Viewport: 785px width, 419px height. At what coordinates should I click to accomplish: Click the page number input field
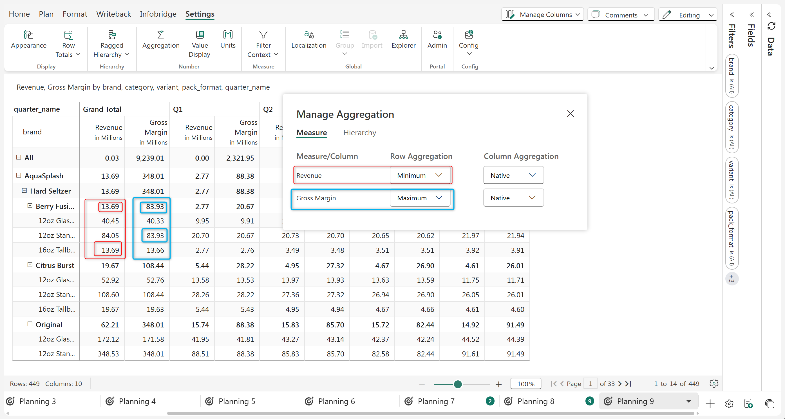pos(590,383)
